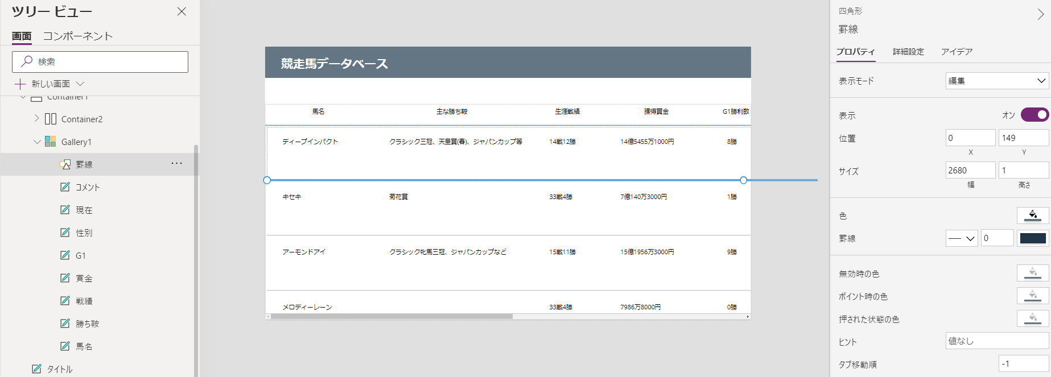1051x377 pixels.
Task: Click the dark 罫線 border color swatch
Action: click(1033, 238)
